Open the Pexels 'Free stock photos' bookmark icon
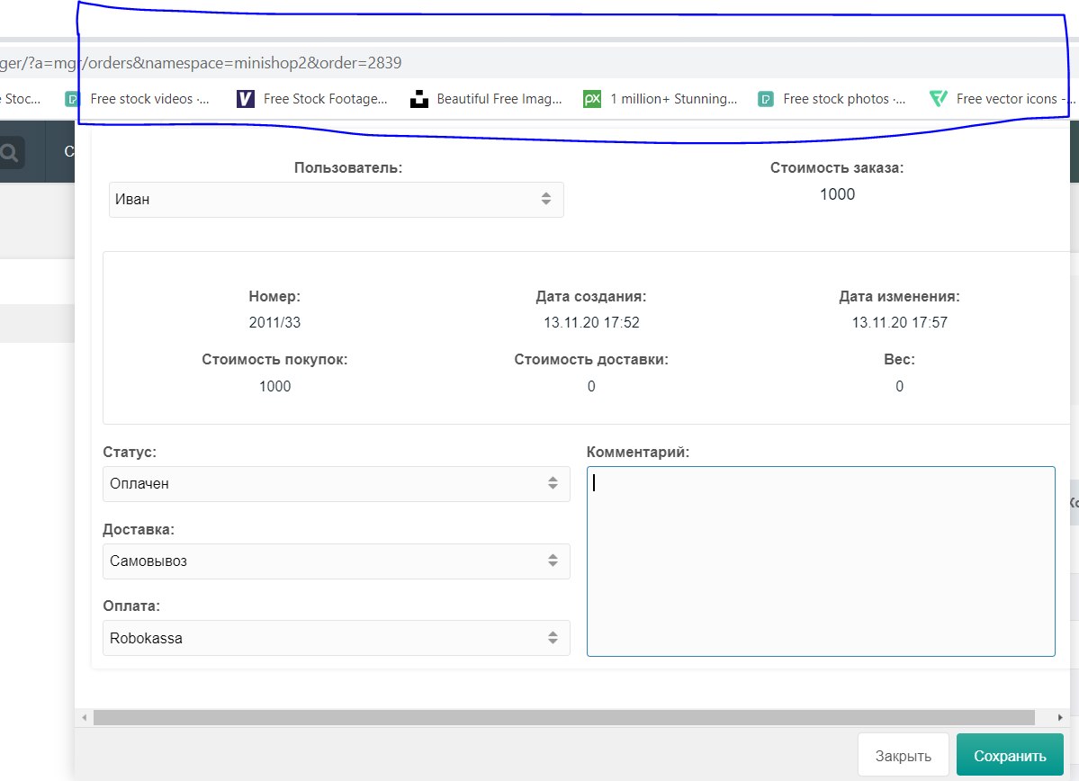This screenshot has height=781, width=1079. [766, 99]
